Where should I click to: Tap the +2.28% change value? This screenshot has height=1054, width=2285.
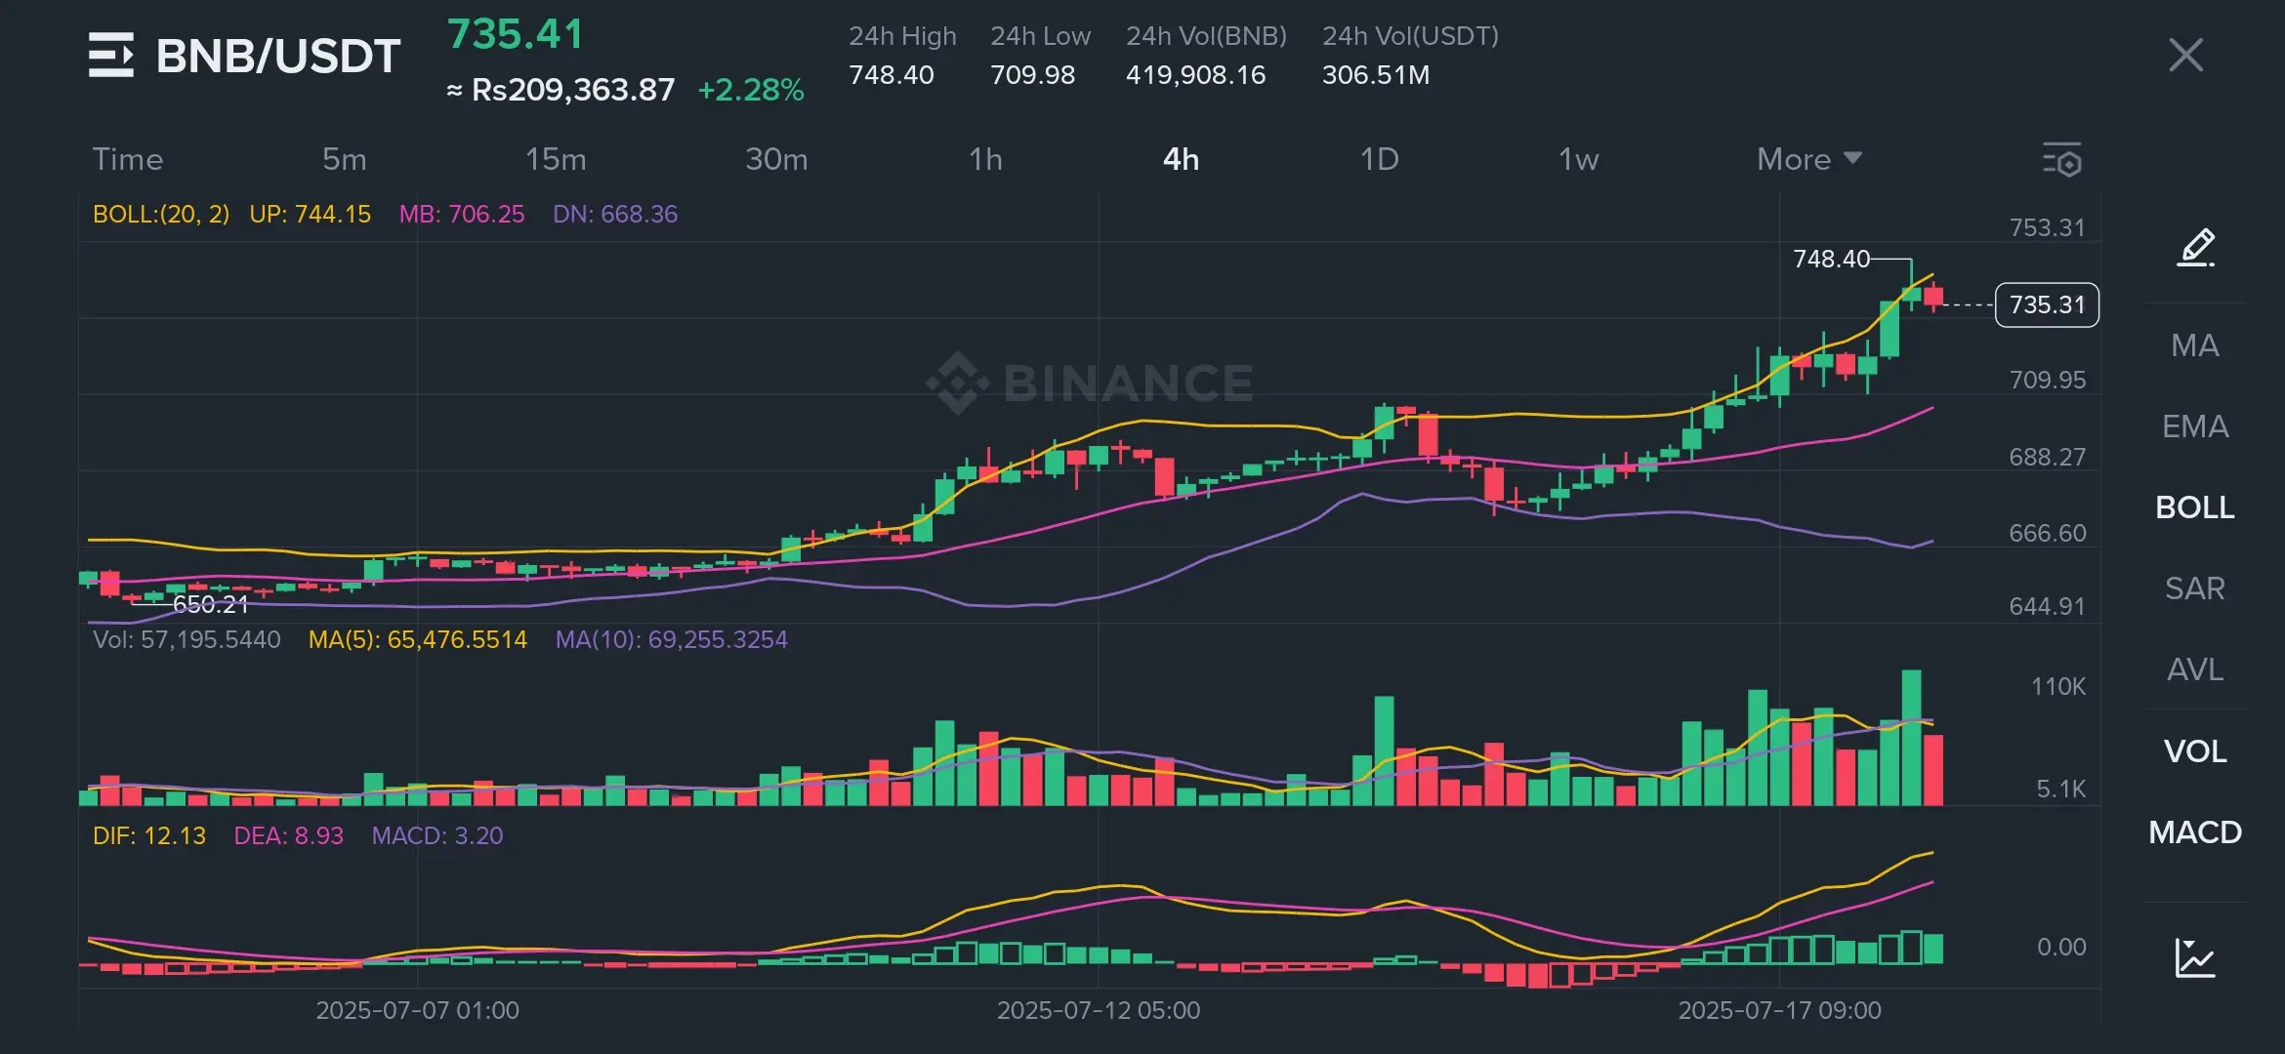click(x=751, y=90)
